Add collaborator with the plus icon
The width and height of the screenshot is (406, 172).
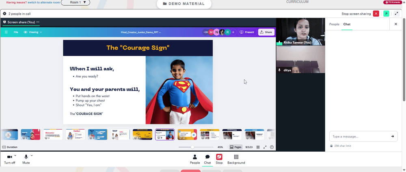coord(233,32)
